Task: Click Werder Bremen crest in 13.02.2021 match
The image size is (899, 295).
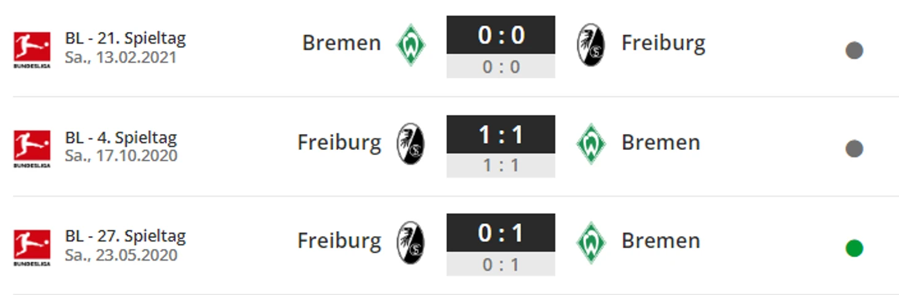Action: tap(411, 44)
